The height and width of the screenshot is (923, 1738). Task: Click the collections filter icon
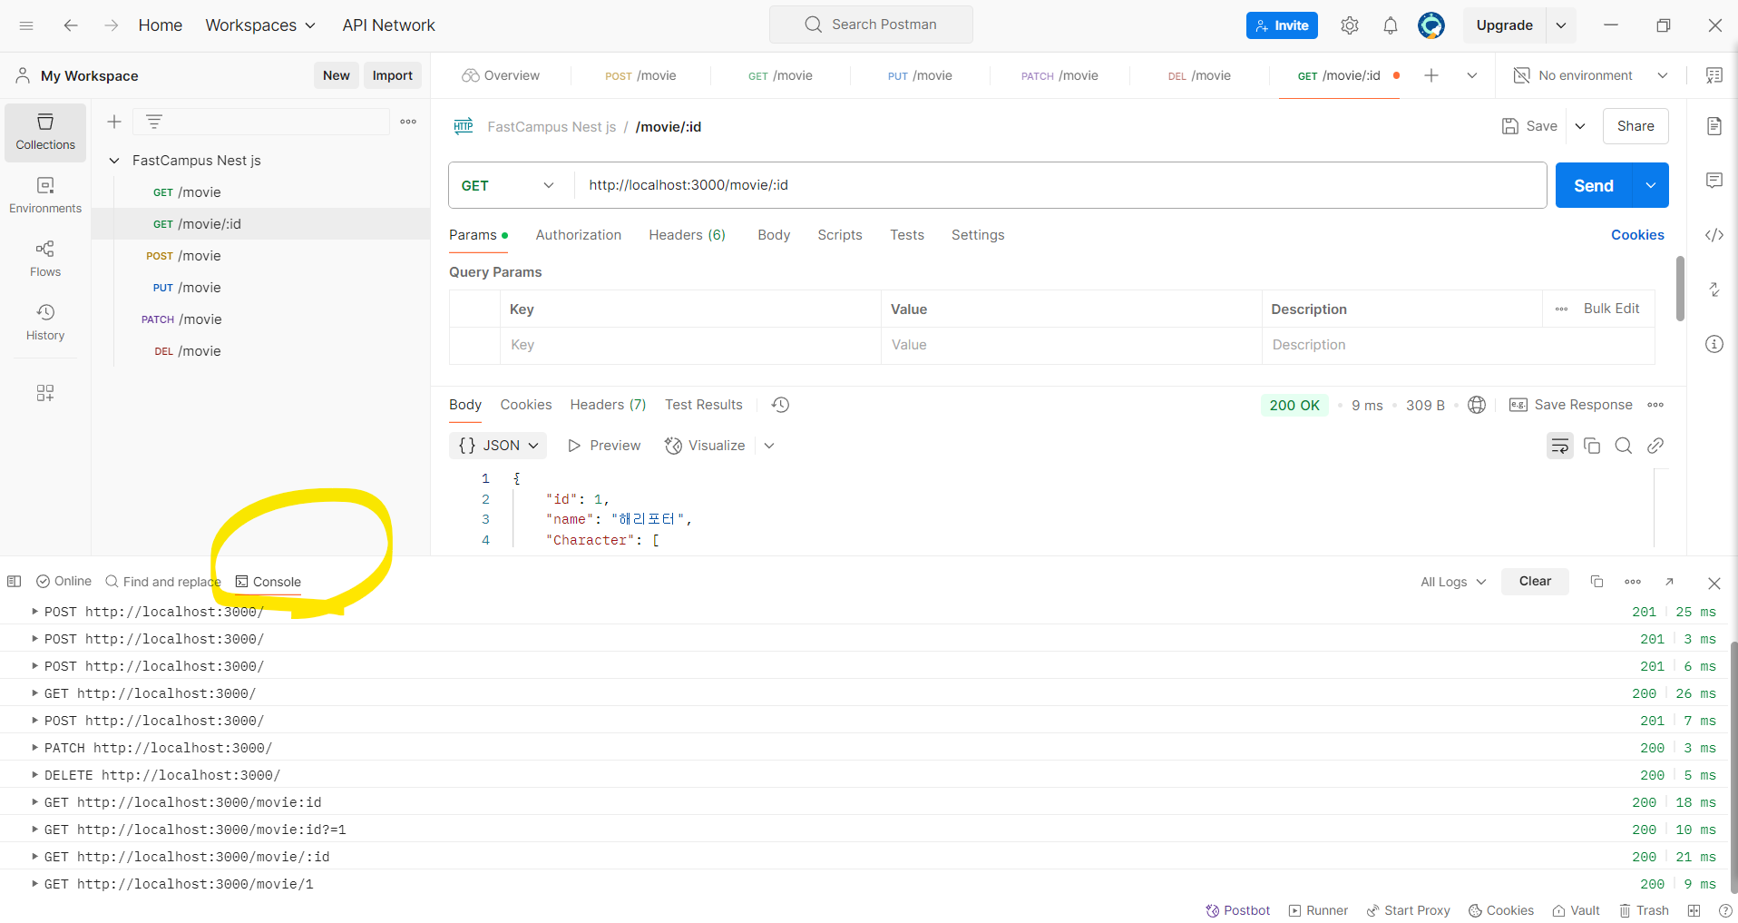[154, 122]
